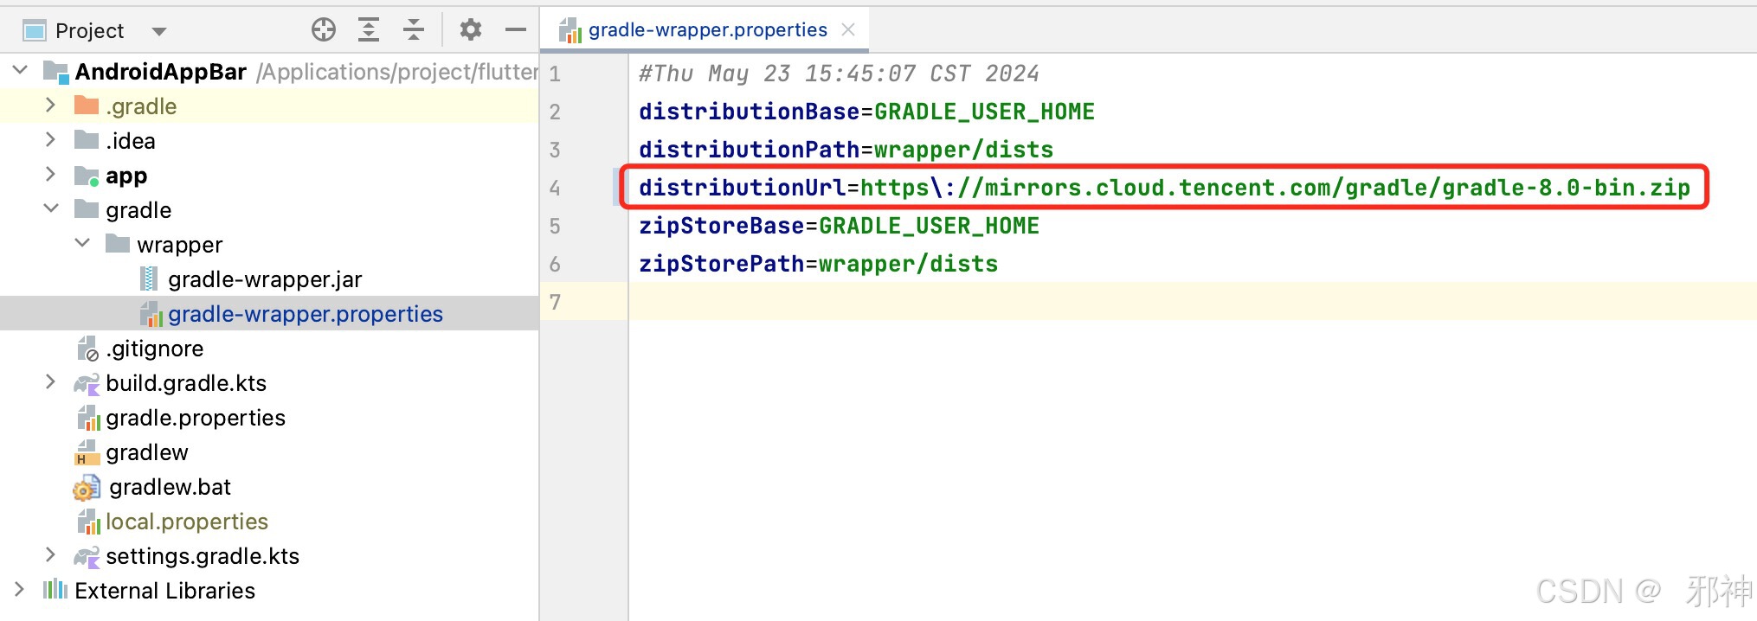Click the gradle.properties file icon
The image size is (1757, 621).
click(89, 418)
